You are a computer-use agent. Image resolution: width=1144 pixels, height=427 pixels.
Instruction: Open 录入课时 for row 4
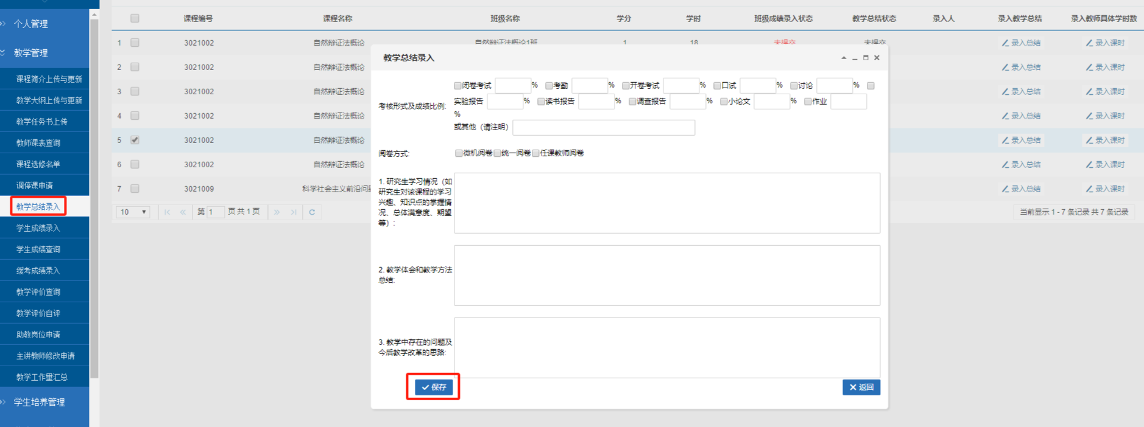[x=1106, y=116]
